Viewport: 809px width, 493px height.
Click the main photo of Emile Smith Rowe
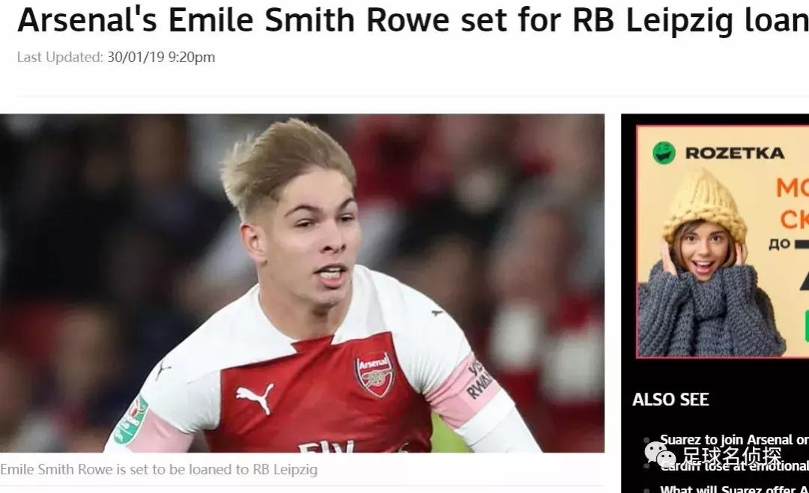tap(302, 284)
